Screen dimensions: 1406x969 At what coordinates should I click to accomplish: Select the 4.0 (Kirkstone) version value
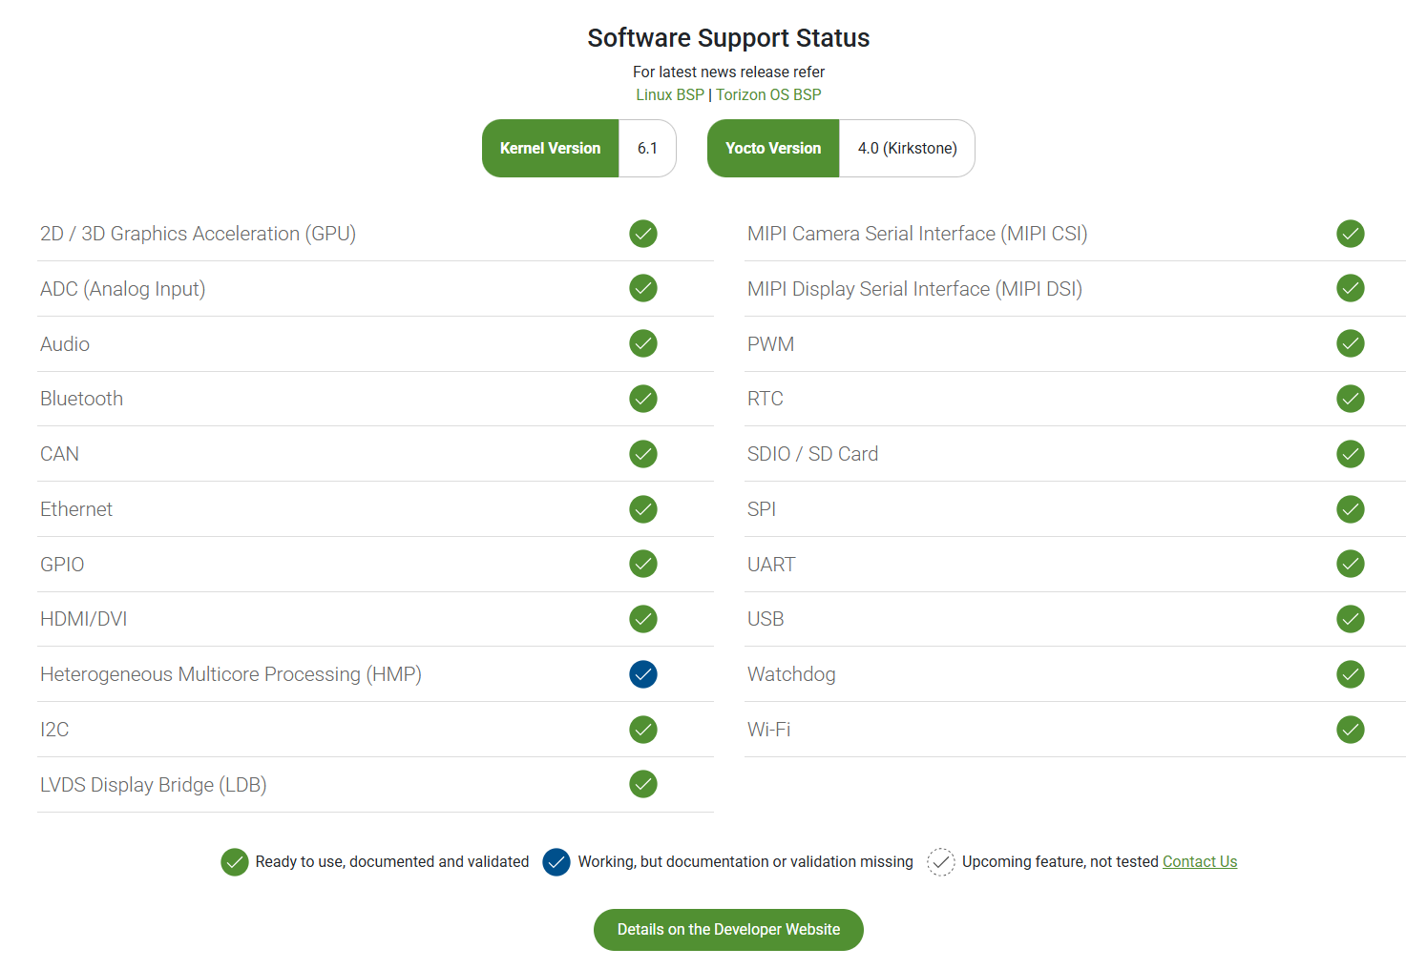(908, 148)
